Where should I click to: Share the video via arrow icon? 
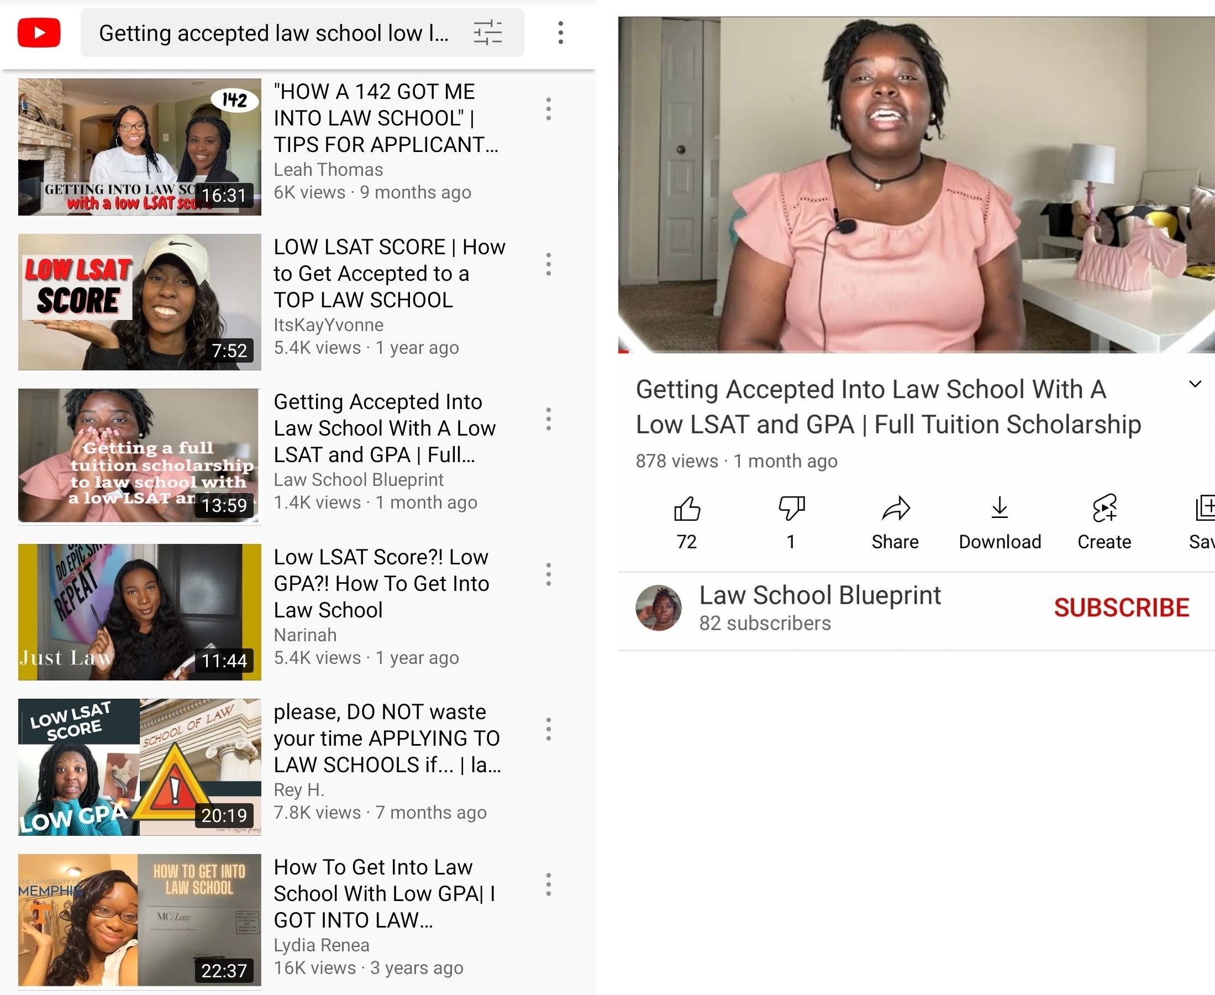895,509
